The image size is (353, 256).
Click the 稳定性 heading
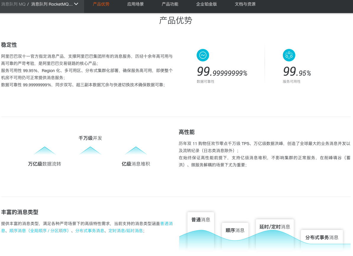9,45
